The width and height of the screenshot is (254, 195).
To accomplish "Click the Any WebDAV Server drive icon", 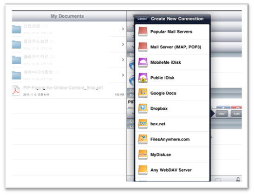I will pos(143,170).
